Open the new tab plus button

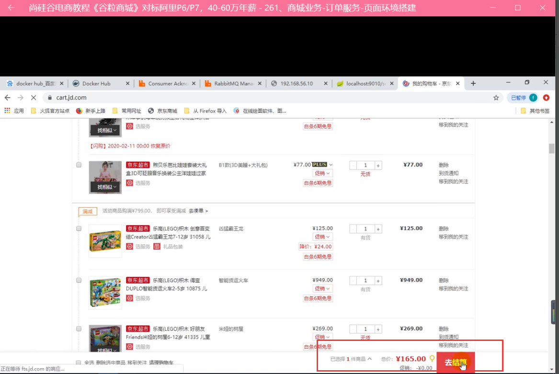473,83
